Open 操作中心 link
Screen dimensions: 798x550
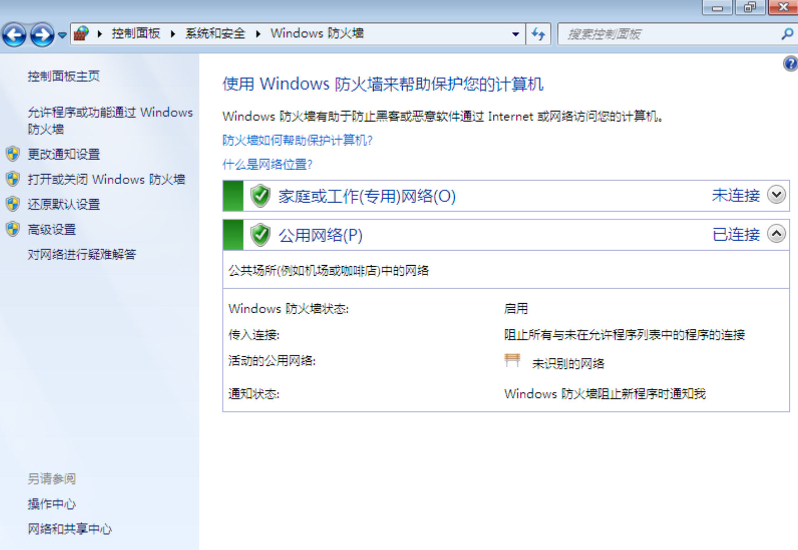point(51,504)
